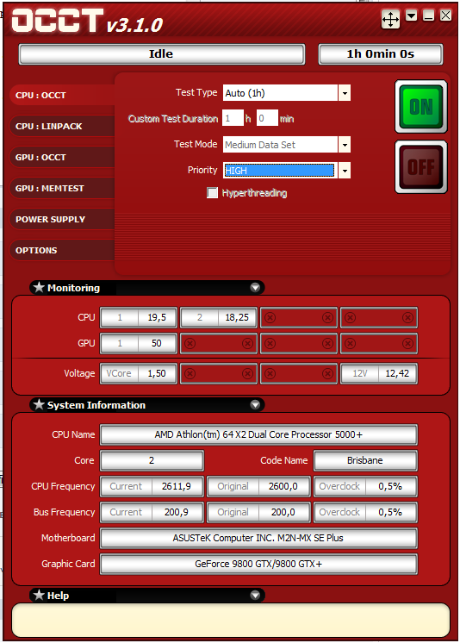460x643 pixels.
Task: Click the disabled third CPU sensor slot
Action: (x=298, y=317)
